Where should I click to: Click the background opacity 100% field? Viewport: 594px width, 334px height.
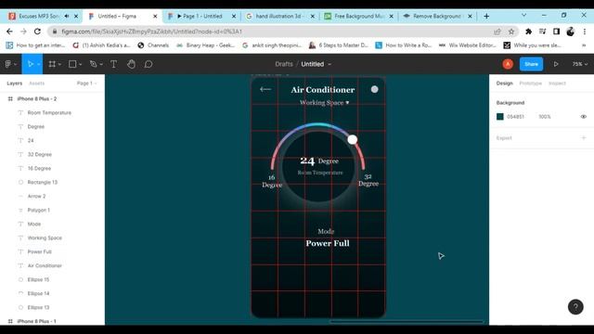tap(545, 117)
